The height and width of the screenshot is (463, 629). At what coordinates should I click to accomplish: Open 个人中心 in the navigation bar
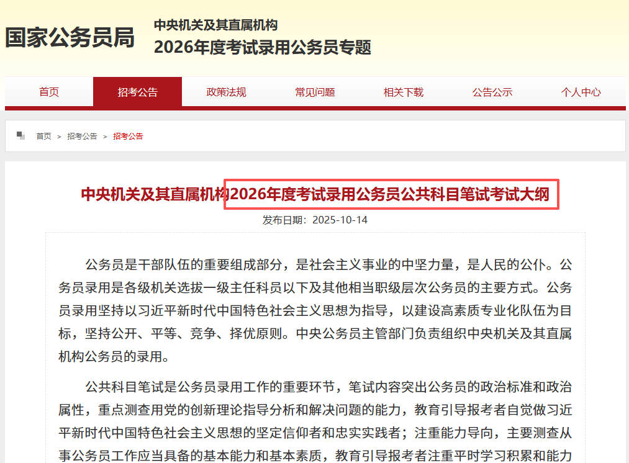pos(581,92)
